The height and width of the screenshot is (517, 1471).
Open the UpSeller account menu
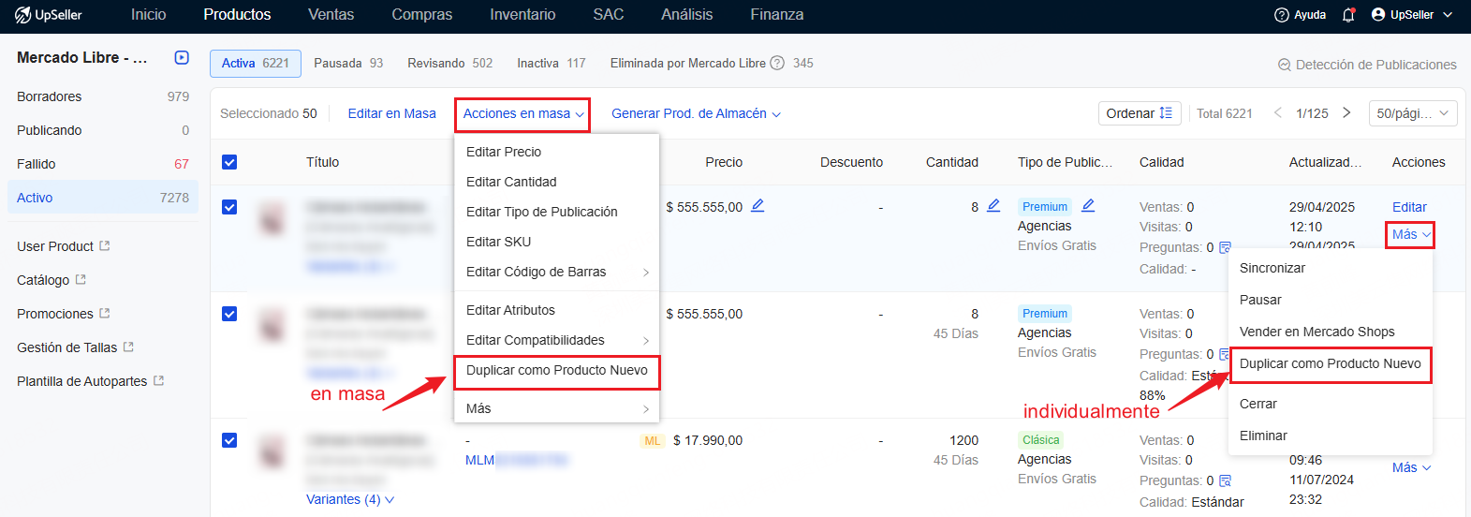click(x=1412, y=15)
